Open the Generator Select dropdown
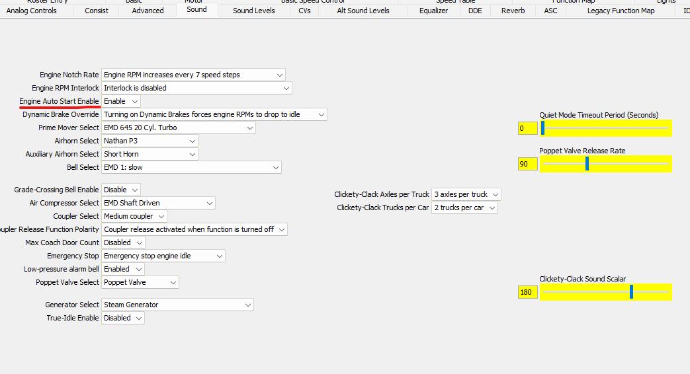Viewport: 690px width, 374px height. click(x=177, y=304)
